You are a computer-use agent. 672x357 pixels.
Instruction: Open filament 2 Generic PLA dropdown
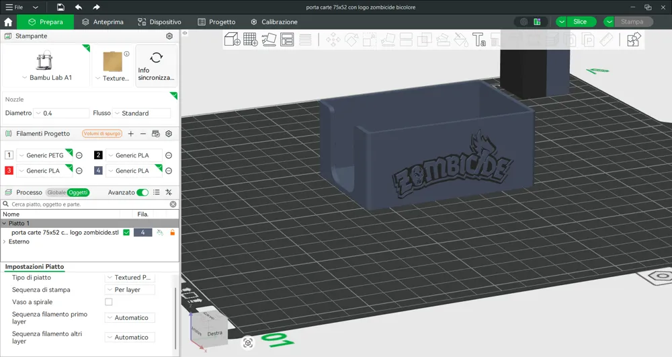(x=134, y=155)
